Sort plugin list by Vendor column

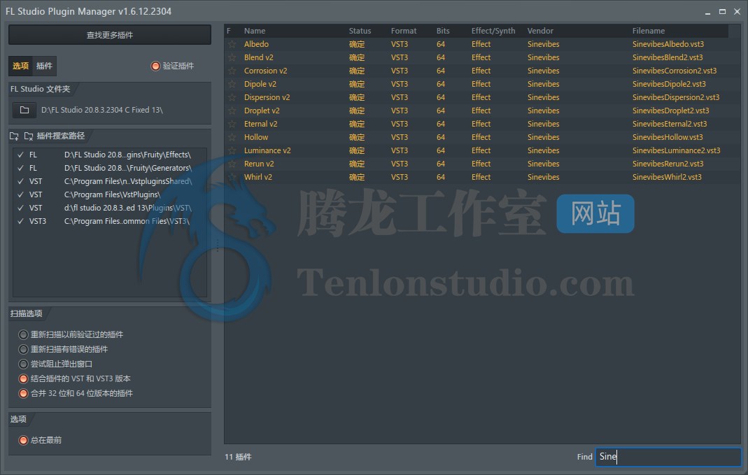[540, 31]
